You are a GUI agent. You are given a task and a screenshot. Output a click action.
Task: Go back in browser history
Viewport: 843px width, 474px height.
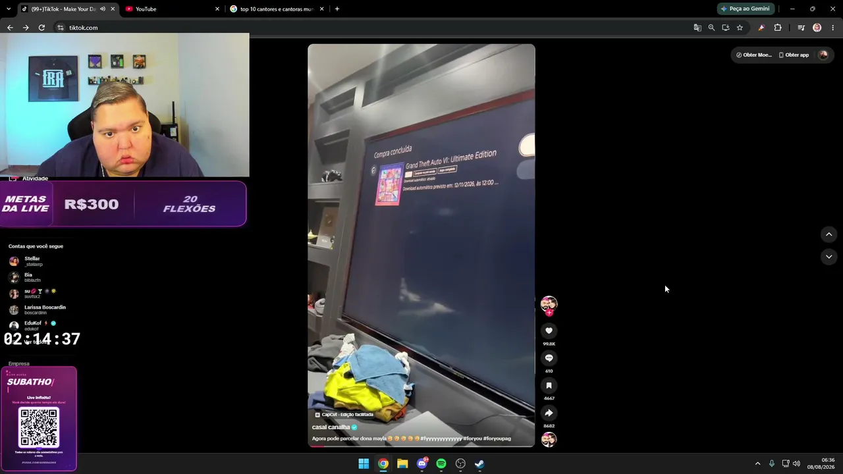pos(10,28)
